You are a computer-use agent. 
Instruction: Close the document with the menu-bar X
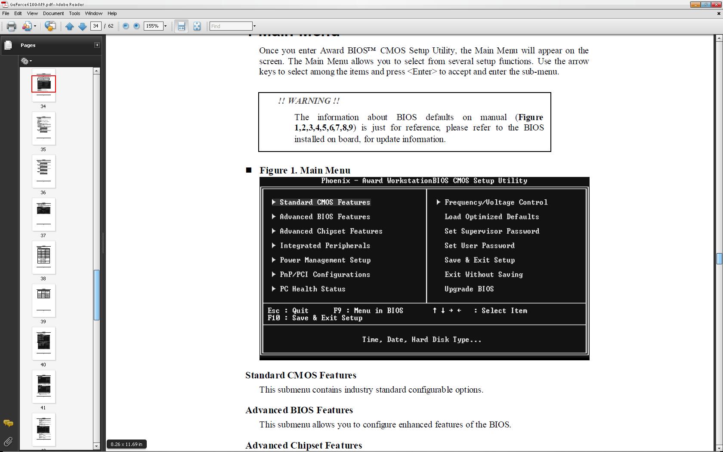719,13
